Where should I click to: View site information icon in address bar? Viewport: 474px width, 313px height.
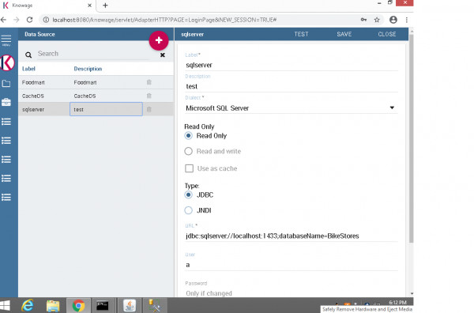coord(46,20)
